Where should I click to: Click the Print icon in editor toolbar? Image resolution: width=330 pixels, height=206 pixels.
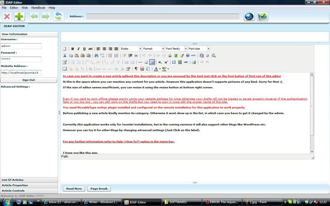(194, 62)
